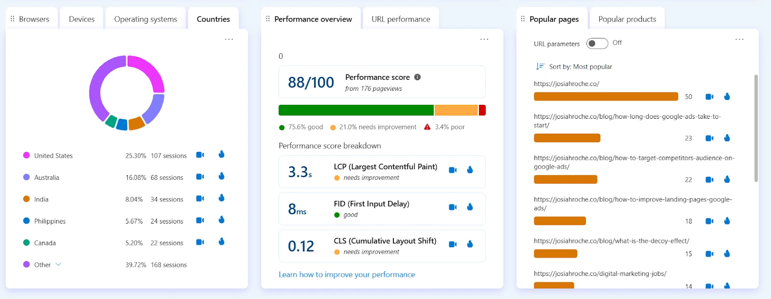The width and height of the screenshot is (771, 299).
Task: Switch to the Devices tab
Action: pyautogui.click(x=81, y=19)
